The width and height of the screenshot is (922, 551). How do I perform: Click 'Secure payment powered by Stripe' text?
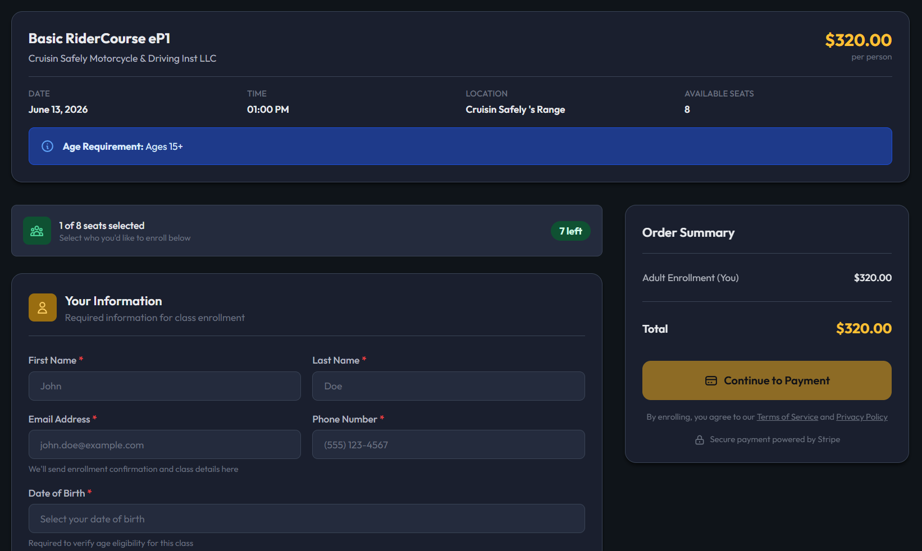coord(775,439)
